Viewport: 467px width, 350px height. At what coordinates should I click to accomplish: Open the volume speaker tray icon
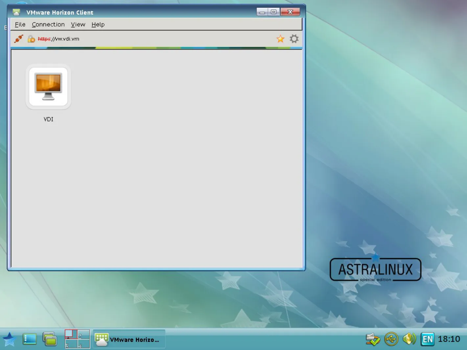pyautogui.click(x=409, y=339)
